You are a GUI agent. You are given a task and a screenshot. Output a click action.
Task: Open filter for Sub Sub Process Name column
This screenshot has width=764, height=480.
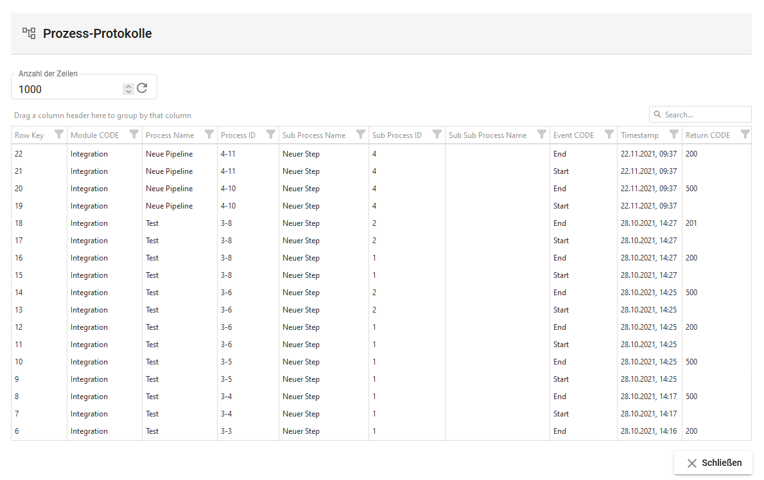(x=542, y=135)
